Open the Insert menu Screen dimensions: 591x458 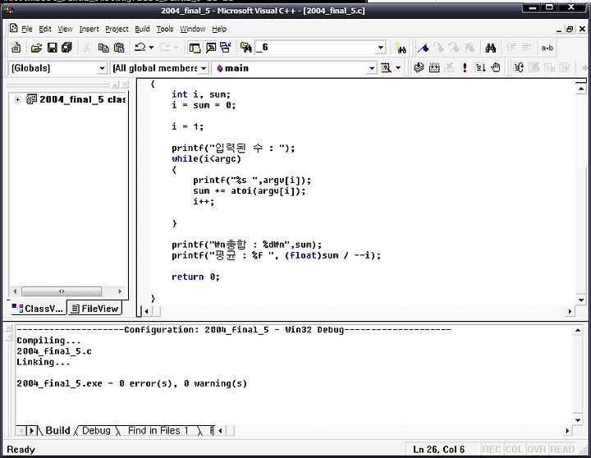pos(89,29)
